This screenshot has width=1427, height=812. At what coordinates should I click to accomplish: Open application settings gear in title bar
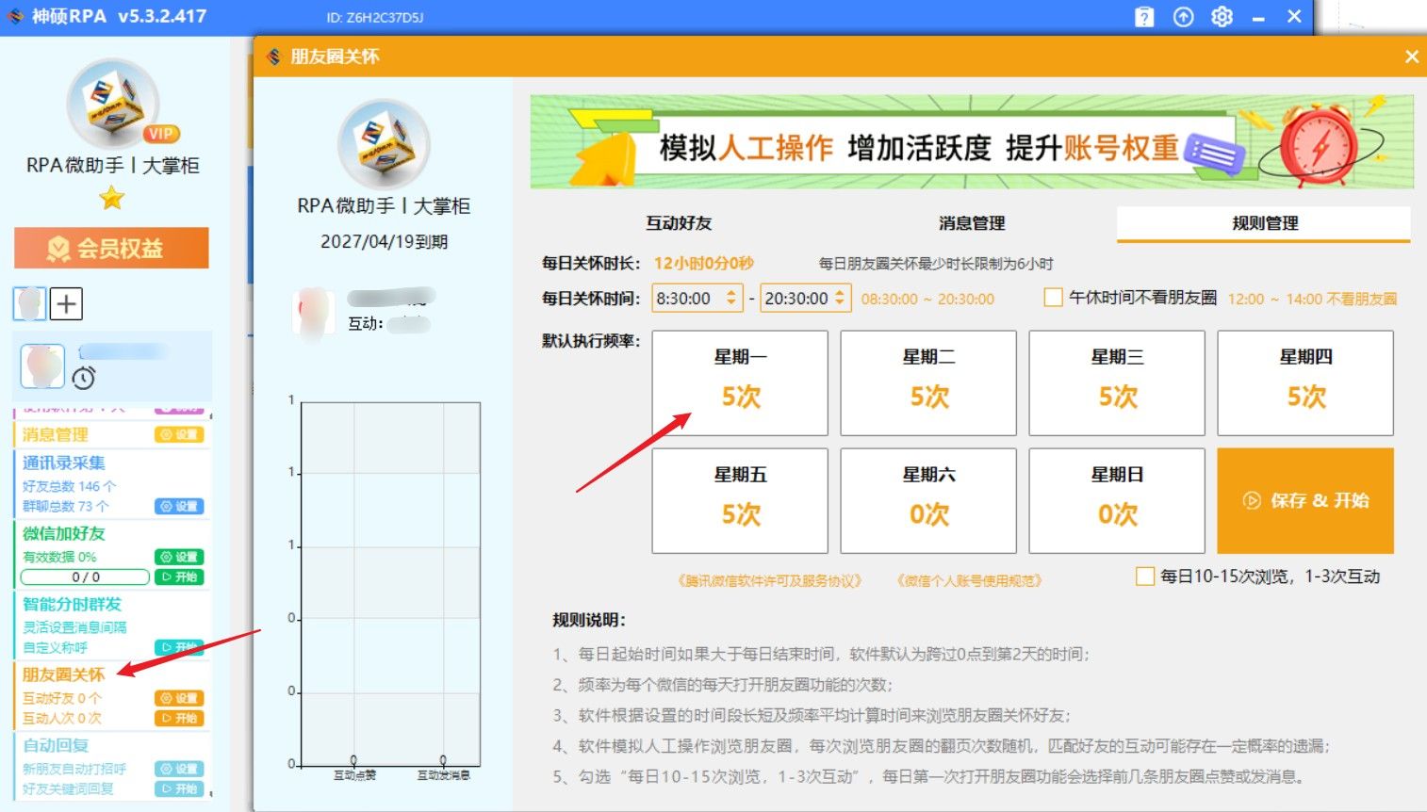coord(1222,16)
